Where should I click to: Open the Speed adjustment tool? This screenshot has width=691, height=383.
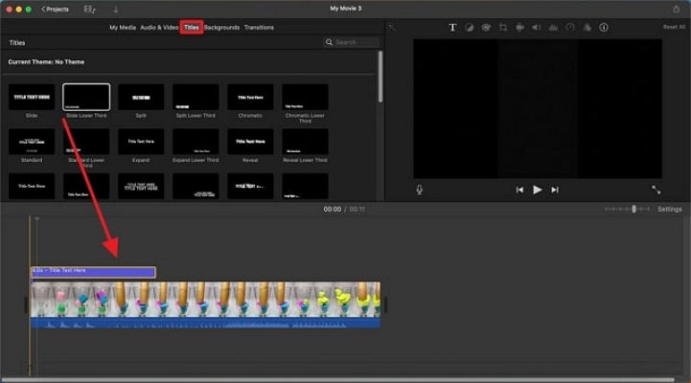click(x=570, y=28)
